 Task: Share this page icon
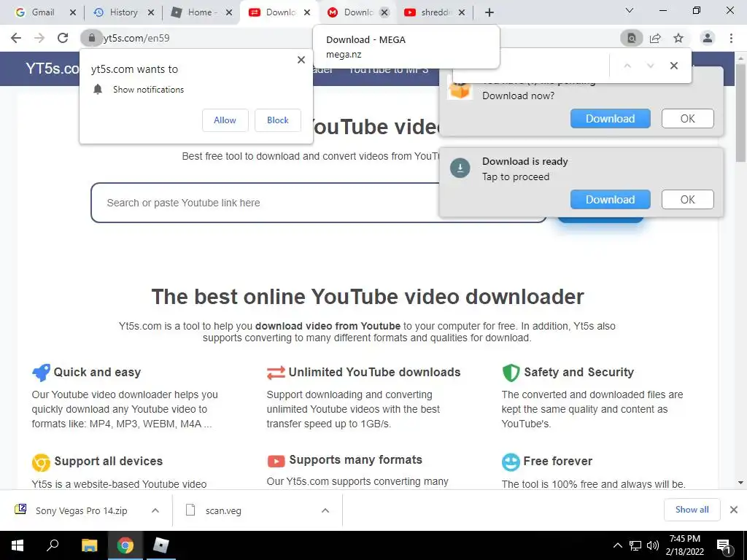656,38
